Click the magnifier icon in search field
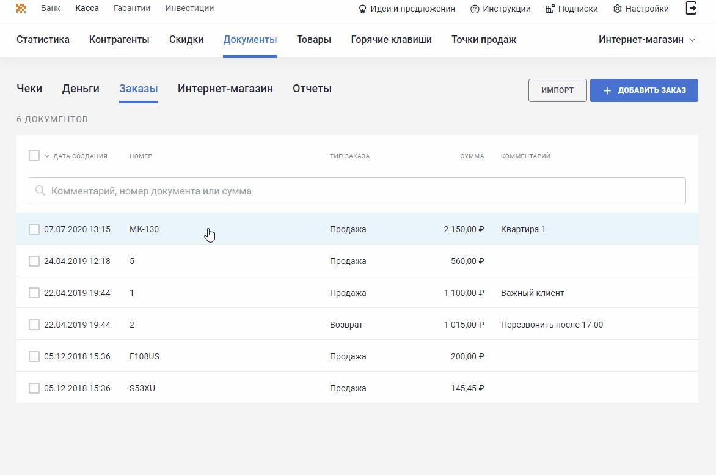 pos(40,191)
